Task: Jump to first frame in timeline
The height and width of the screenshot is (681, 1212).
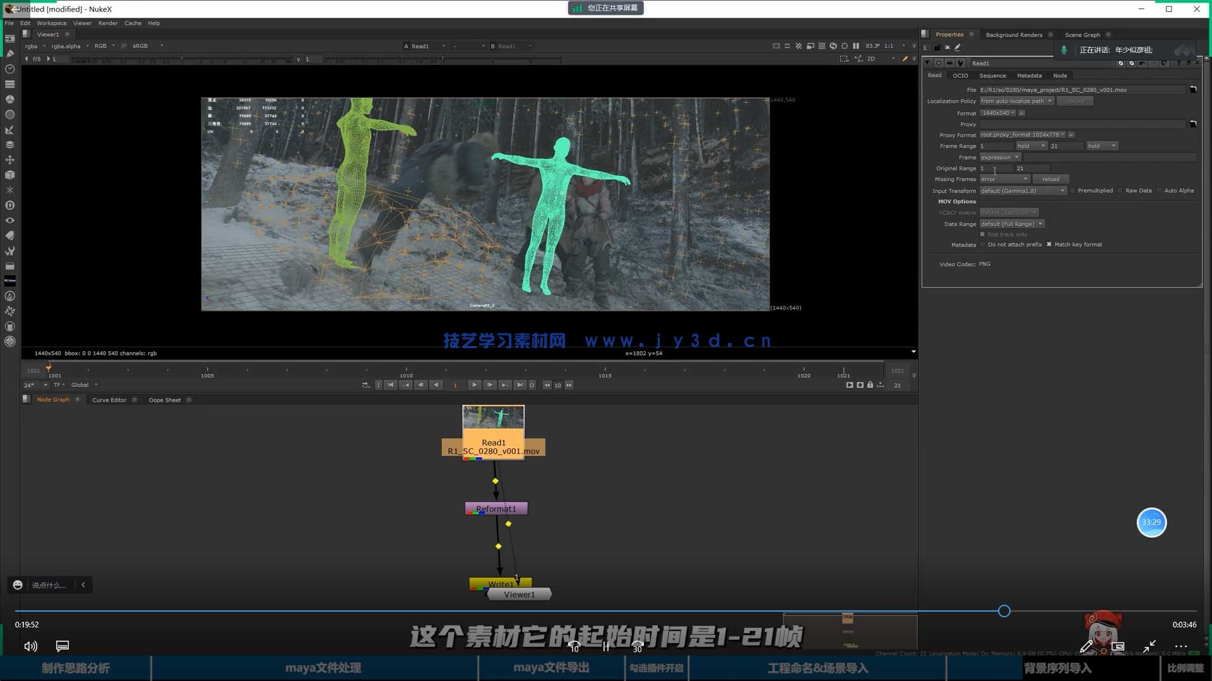Action: point(391,385)
